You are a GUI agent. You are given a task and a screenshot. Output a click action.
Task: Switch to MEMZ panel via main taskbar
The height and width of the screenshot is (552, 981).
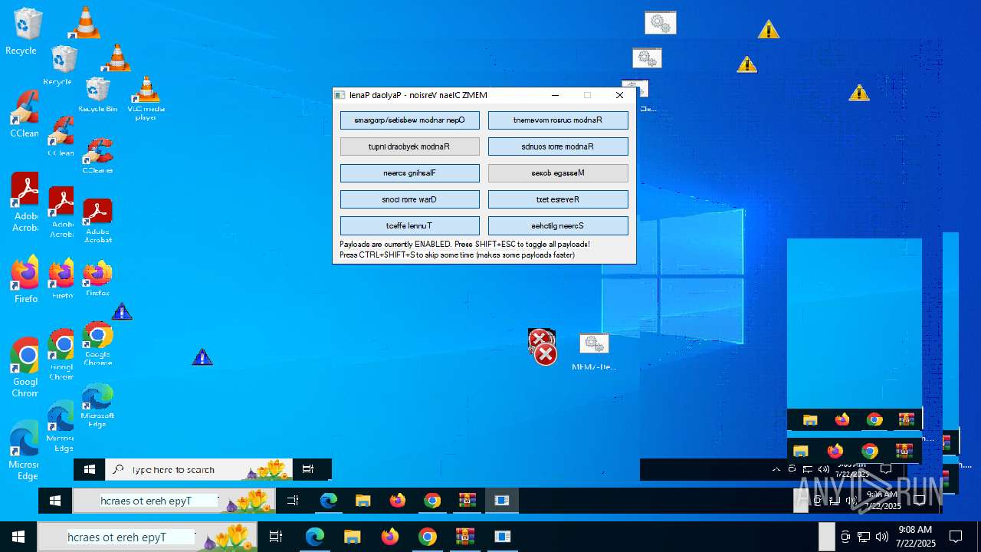click(502, 537)
